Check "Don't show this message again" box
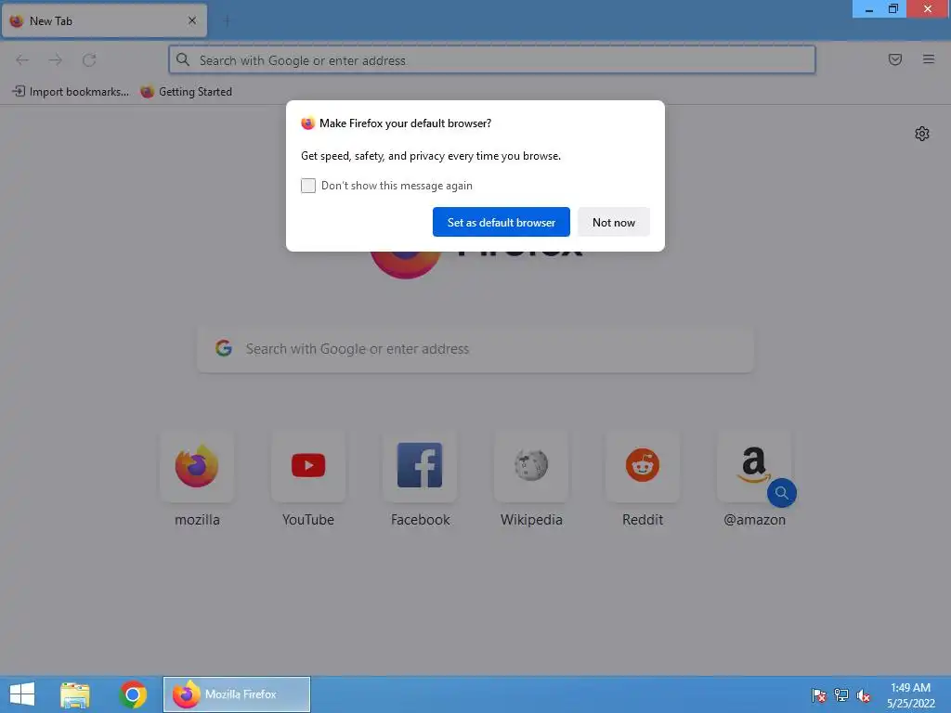Image resolution: width=951 pixels, height=713 pixels. click(x=308, y=186)
